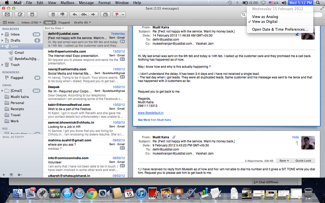Select View as Digital clock option
This screenshot has width=325, height=203.
(265, 22)
